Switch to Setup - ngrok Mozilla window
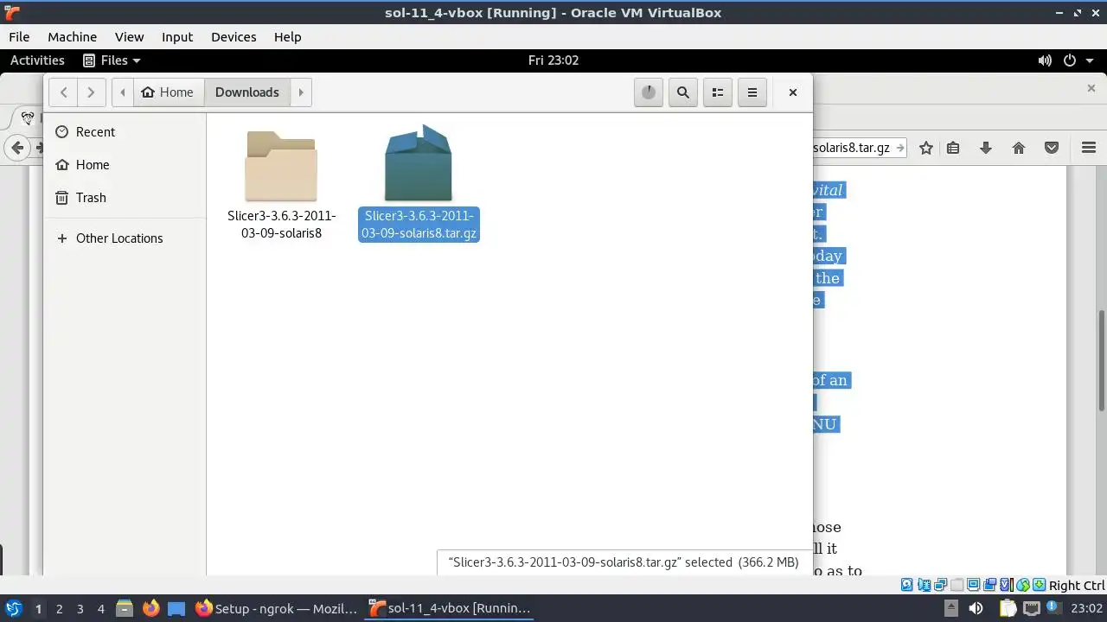Viewport: 1107px width, 622px height. coord(276,608)
